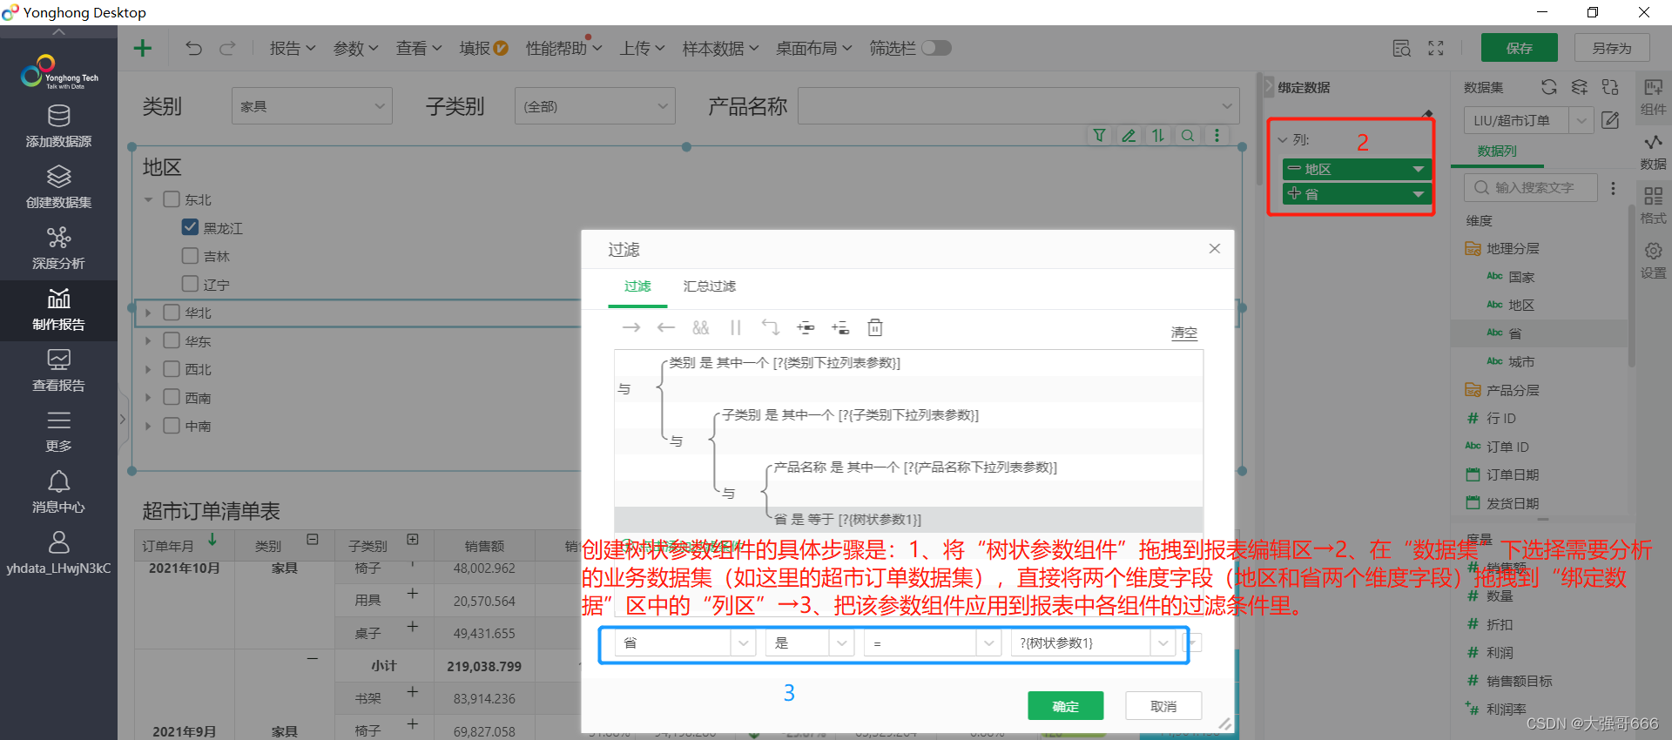Redo the last action
1672x740 pixels.
[227, 48]
